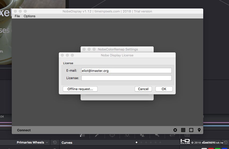
Task: Open the Curves palette icon in Resolve
Action: tap(82, 136)
